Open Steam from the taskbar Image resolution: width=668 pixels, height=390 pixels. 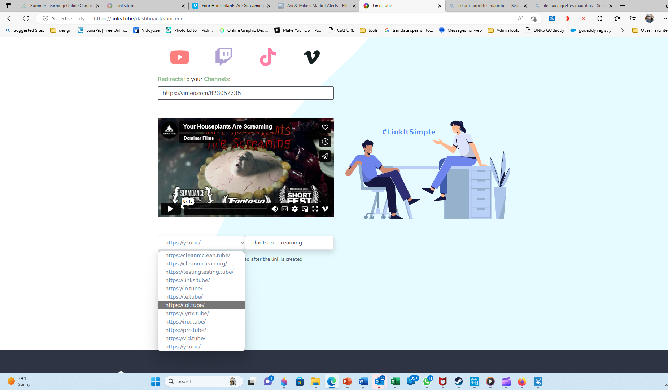(459, 381)
